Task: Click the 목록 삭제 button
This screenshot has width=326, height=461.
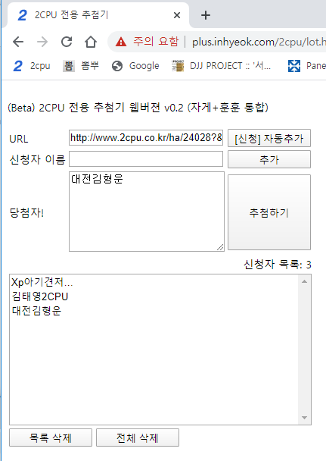Action: (x=51, y=437)
